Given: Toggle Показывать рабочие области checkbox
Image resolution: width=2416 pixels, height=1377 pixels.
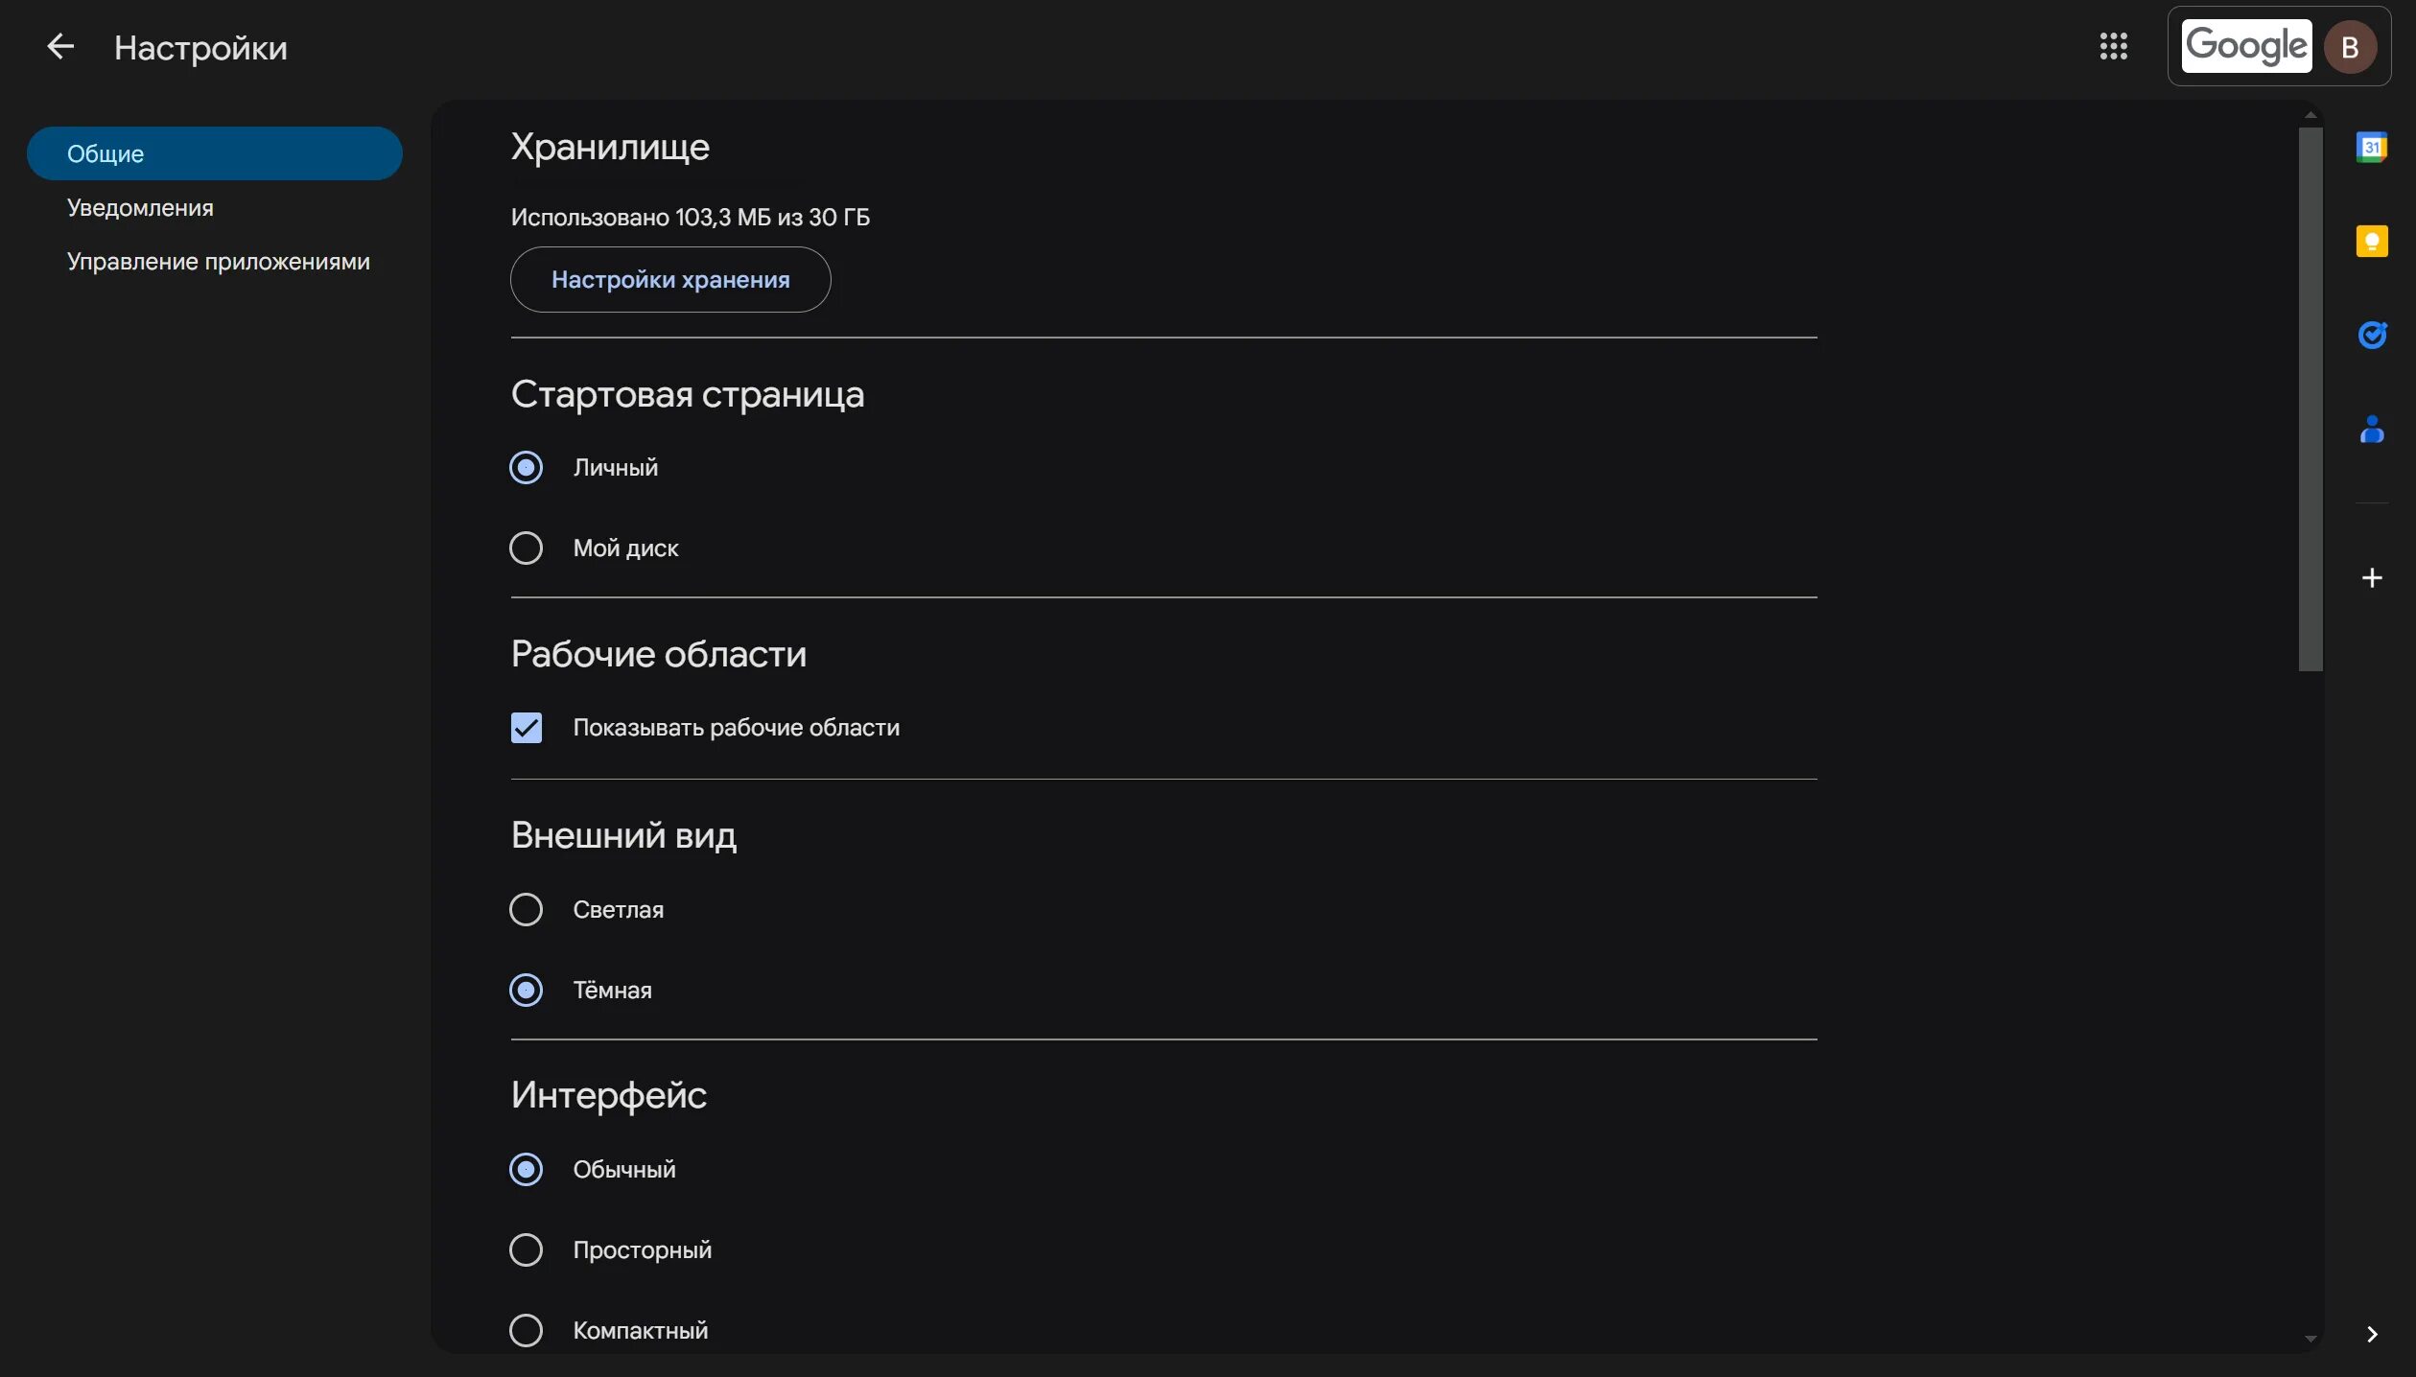Looking at the screenshot, I should coord(526,728).
